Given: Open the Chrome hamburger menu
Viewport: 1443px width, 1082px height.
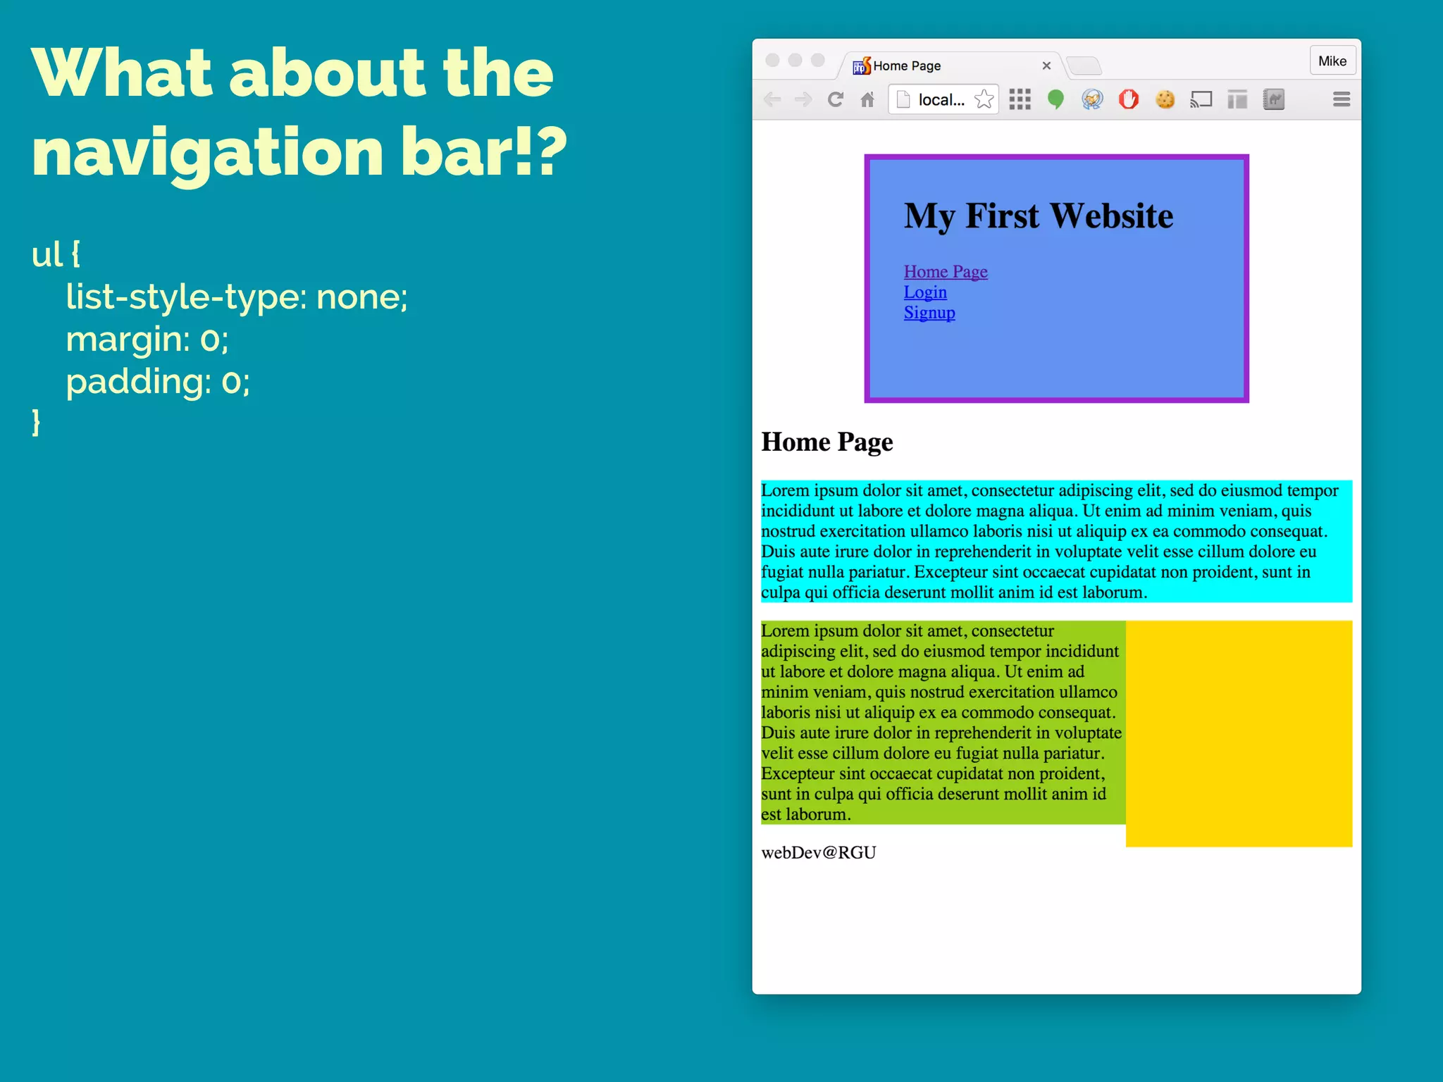Looking at the screenshot, I should [x=1342, y=99].
